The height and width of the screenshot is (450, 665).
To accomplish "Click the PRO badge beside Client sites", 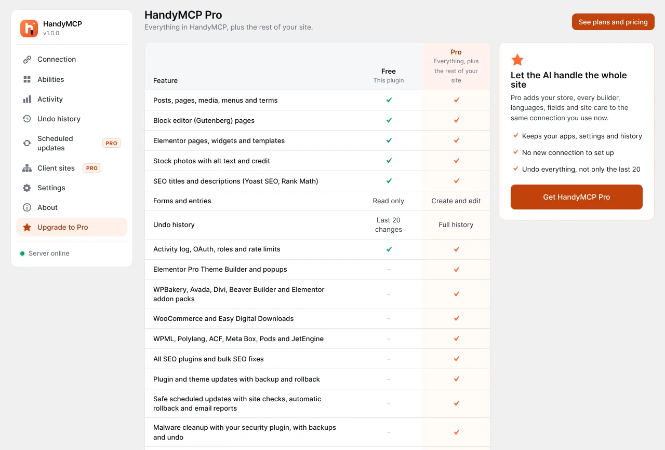I will 92,168.
